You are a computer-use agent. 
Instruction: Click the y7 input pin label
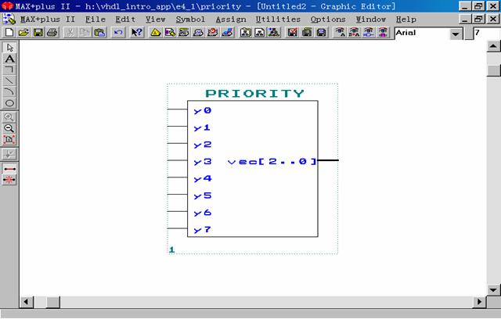point(202,230)
